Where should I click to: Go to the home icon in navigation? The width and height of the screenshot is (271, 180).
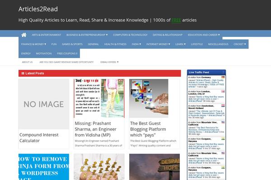pyautogui.click(x=24, y=35)
